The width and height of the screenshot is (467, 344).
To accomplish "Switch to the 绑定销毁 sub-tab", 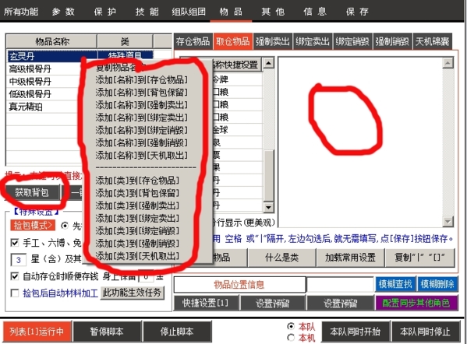I will (x=352, y=41).
